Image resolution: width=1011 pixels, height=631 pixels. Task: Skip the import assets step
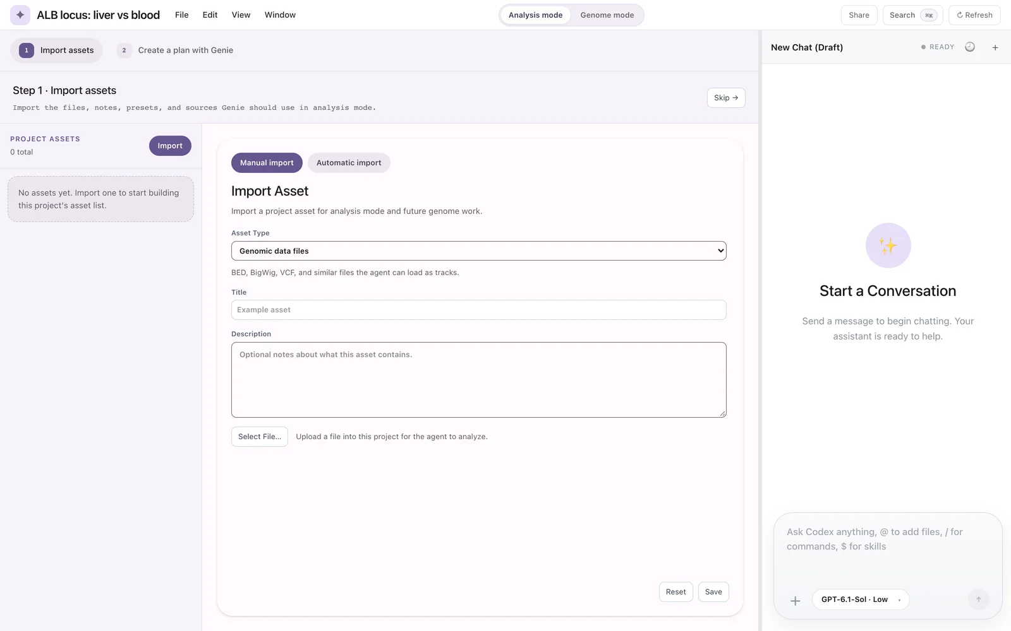(726, 98)
